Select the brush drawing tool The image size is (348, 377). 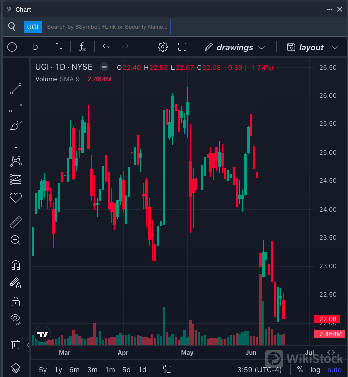[16, 125]
